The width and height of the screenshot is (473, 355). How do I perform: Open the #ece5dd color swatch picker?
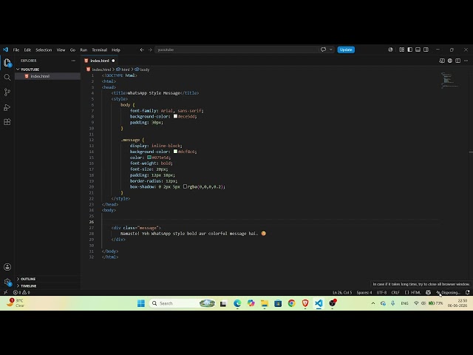[x=176, y=116]
